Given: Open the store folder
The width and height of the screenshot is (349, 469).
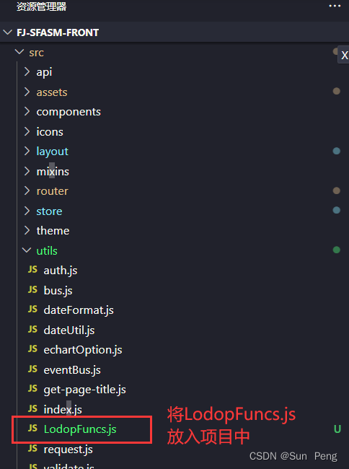Looking at the screenshot, I should point(49,211).
